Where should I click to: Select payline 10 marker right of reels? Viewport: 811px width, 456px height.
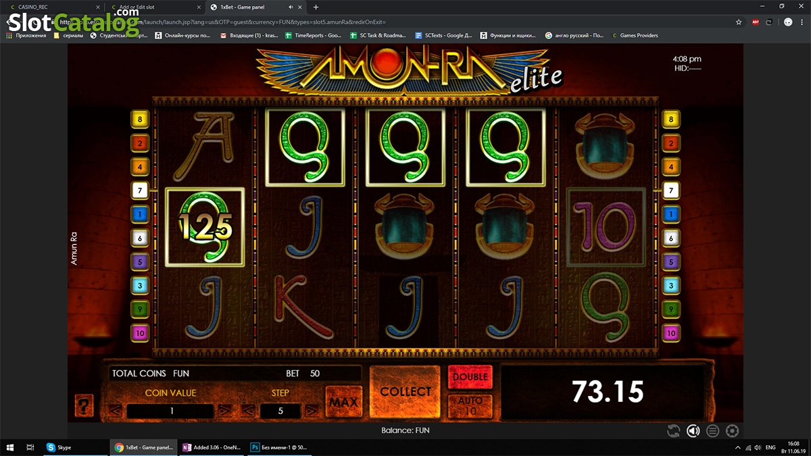tap(671, 332)
